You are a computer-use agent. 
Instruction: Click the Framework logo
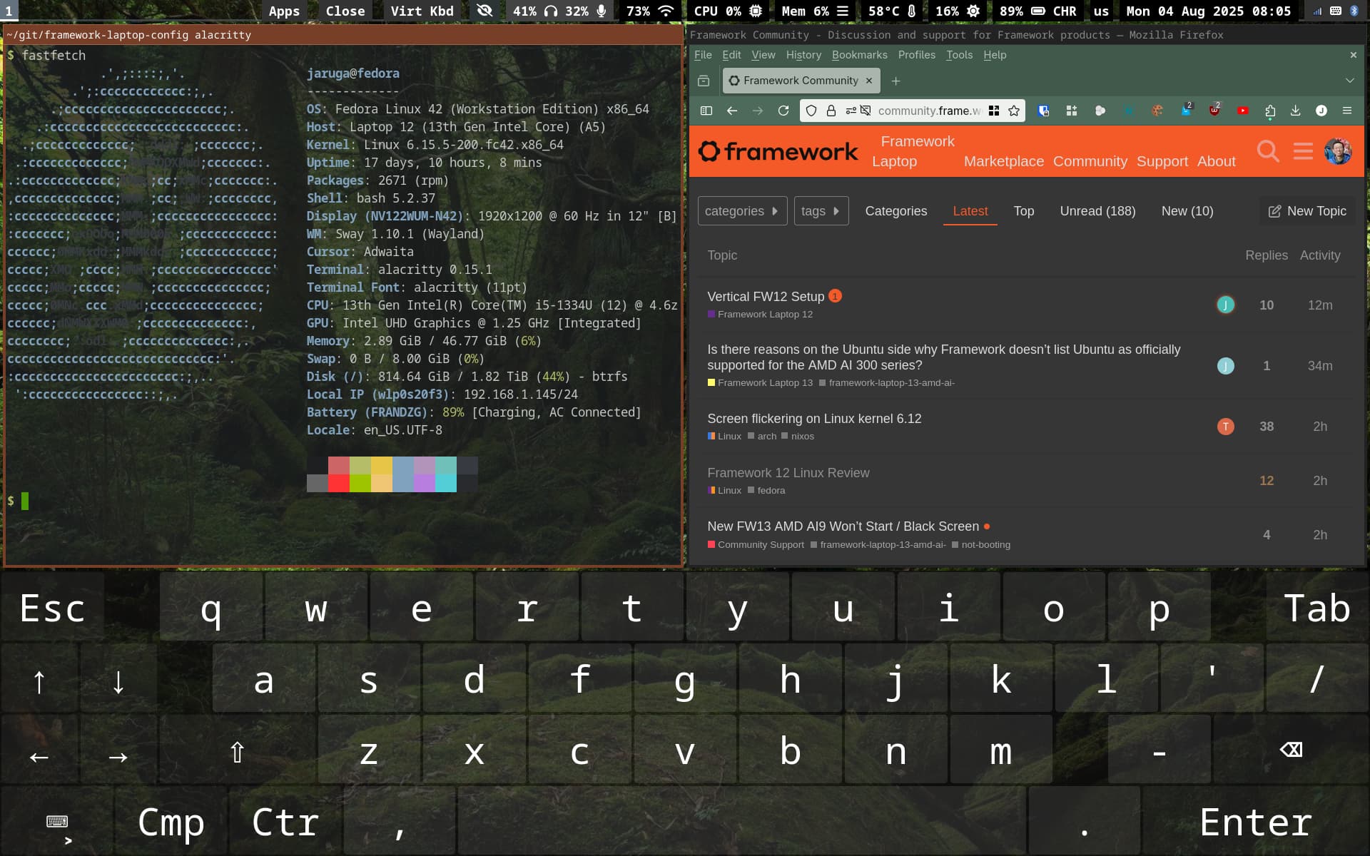pos(778,151)
